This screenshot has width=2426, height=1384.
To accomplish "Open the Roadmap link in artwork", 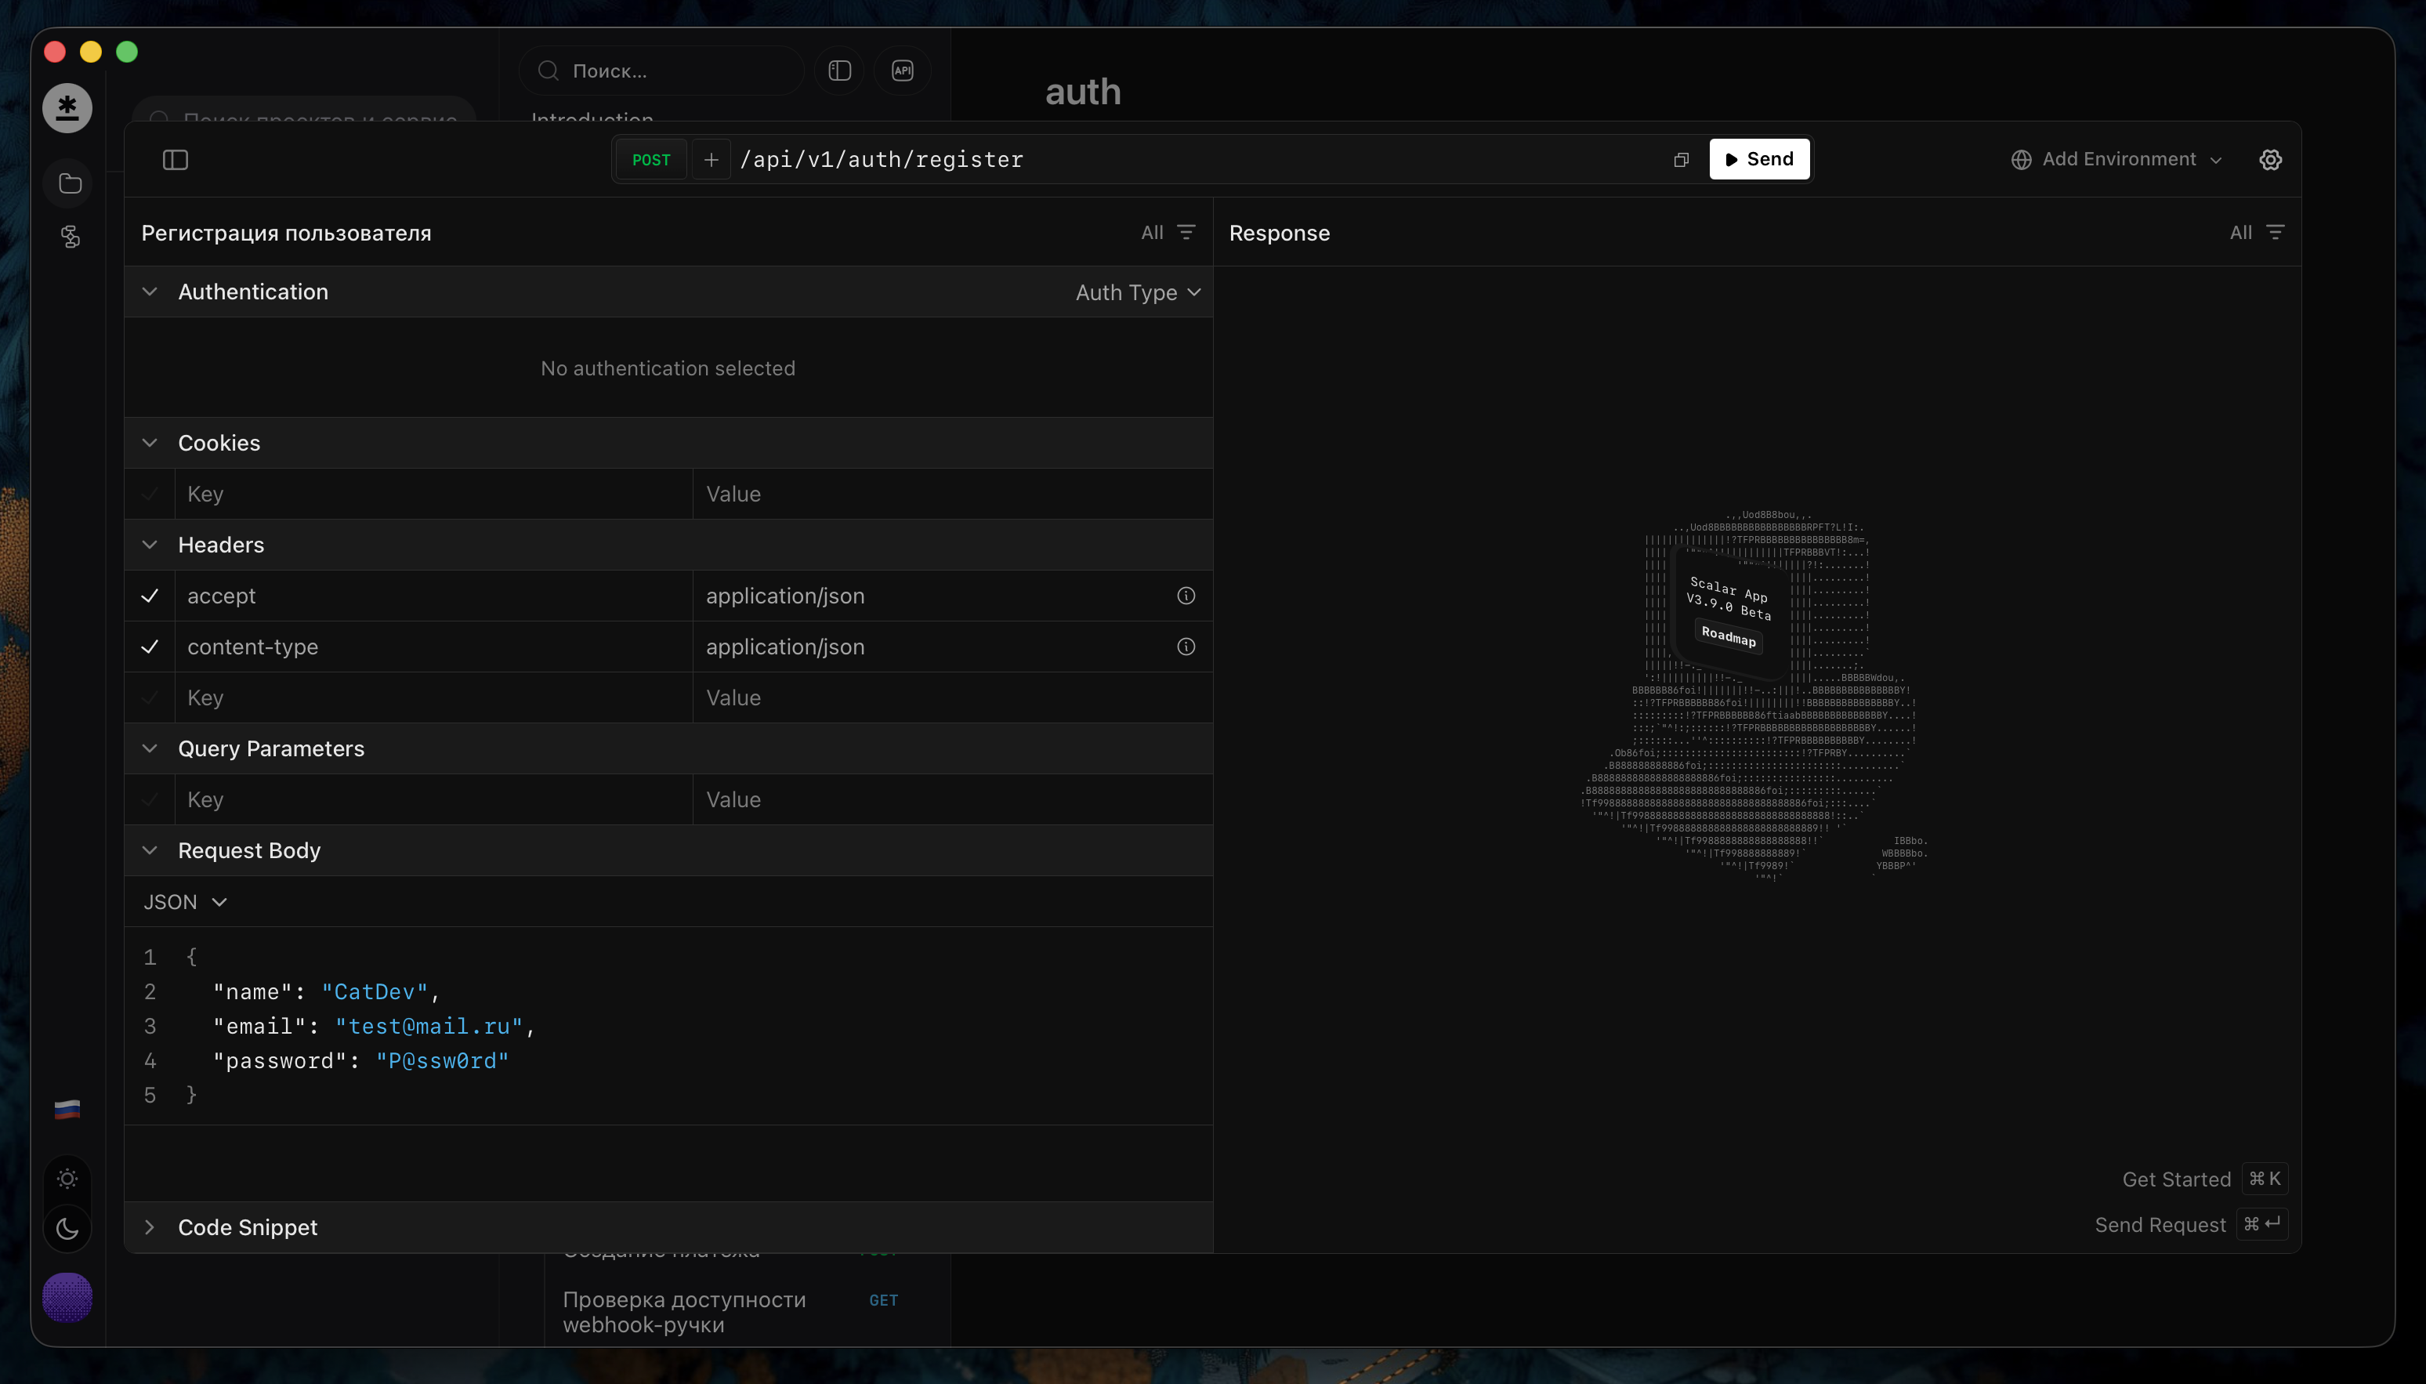I will coord(1729,637).
